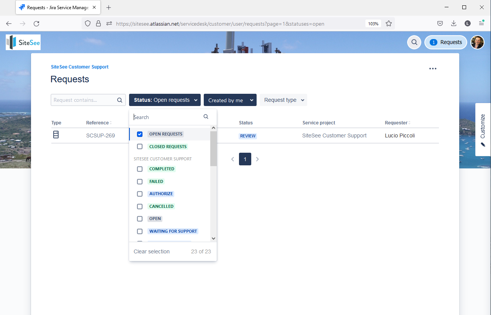The height and width of the screenshot is (315, 491).
Task: Open the user profile avatar
Action: (x=478, y=42)
